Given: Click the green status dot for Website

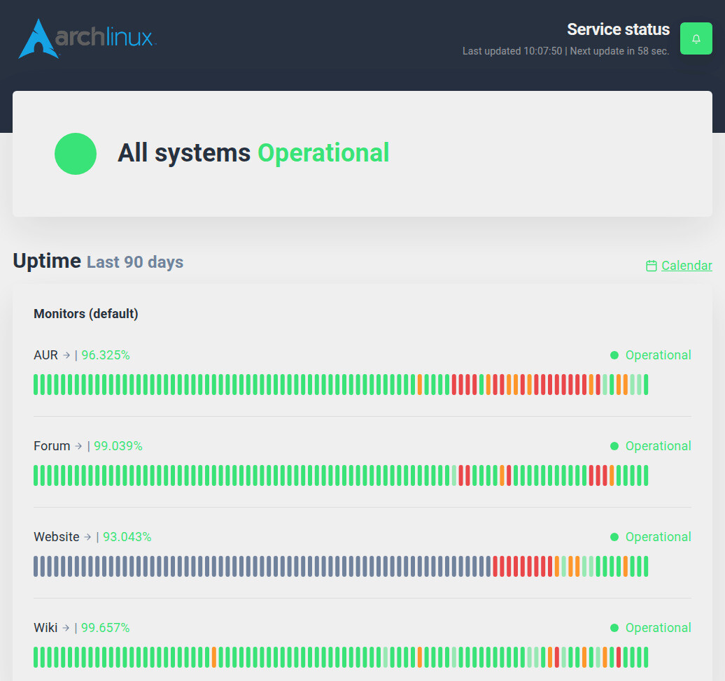Looking at the screenshot, I should pos(614,537).
